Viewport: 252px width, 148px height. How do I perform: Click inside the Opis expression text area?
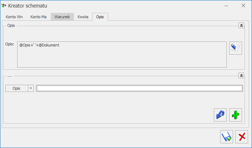122,54
